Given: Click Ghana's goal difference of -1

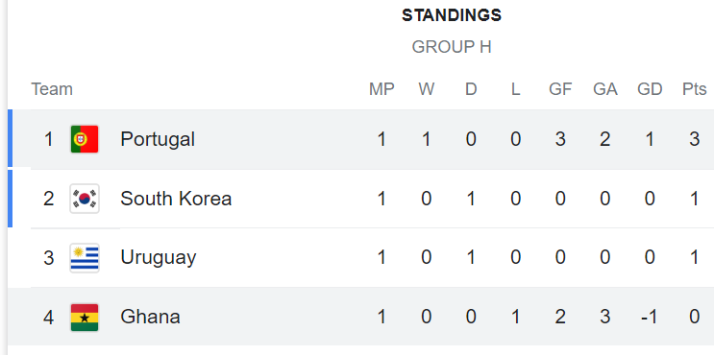Looking at the screenshot, I should click(x=650, y=317).
